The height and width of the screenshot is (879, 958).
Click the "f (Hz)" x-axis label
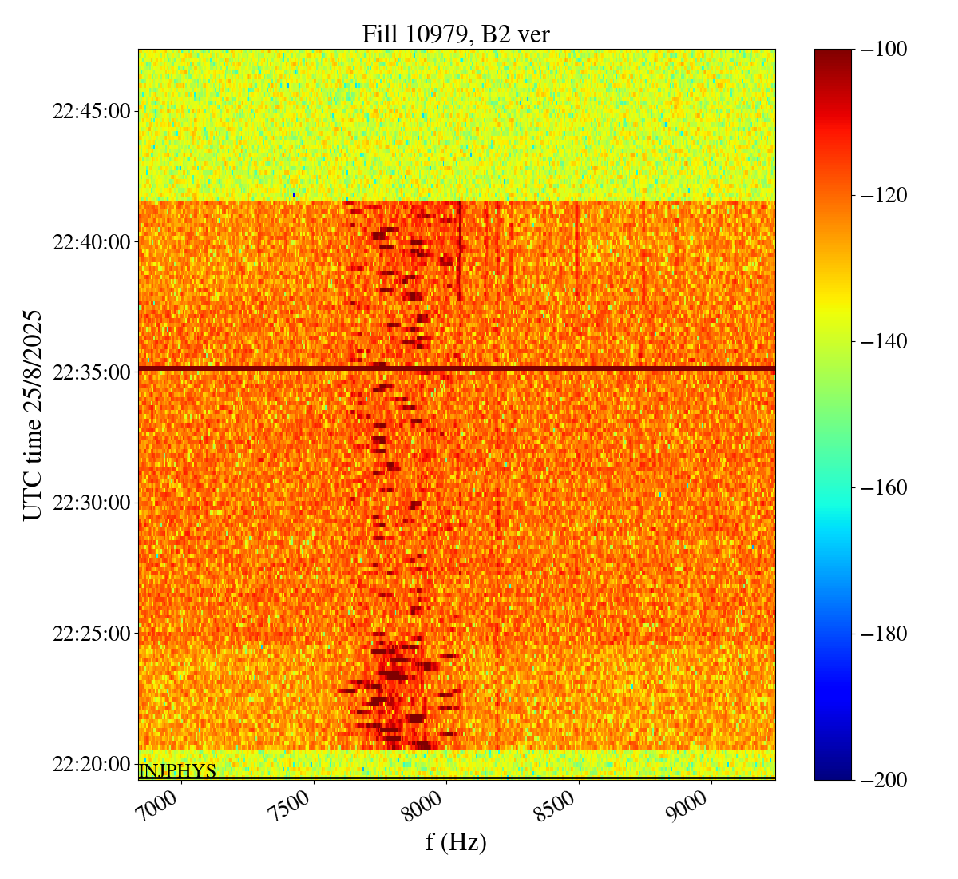pyautogui.click(x=456, y=841)
